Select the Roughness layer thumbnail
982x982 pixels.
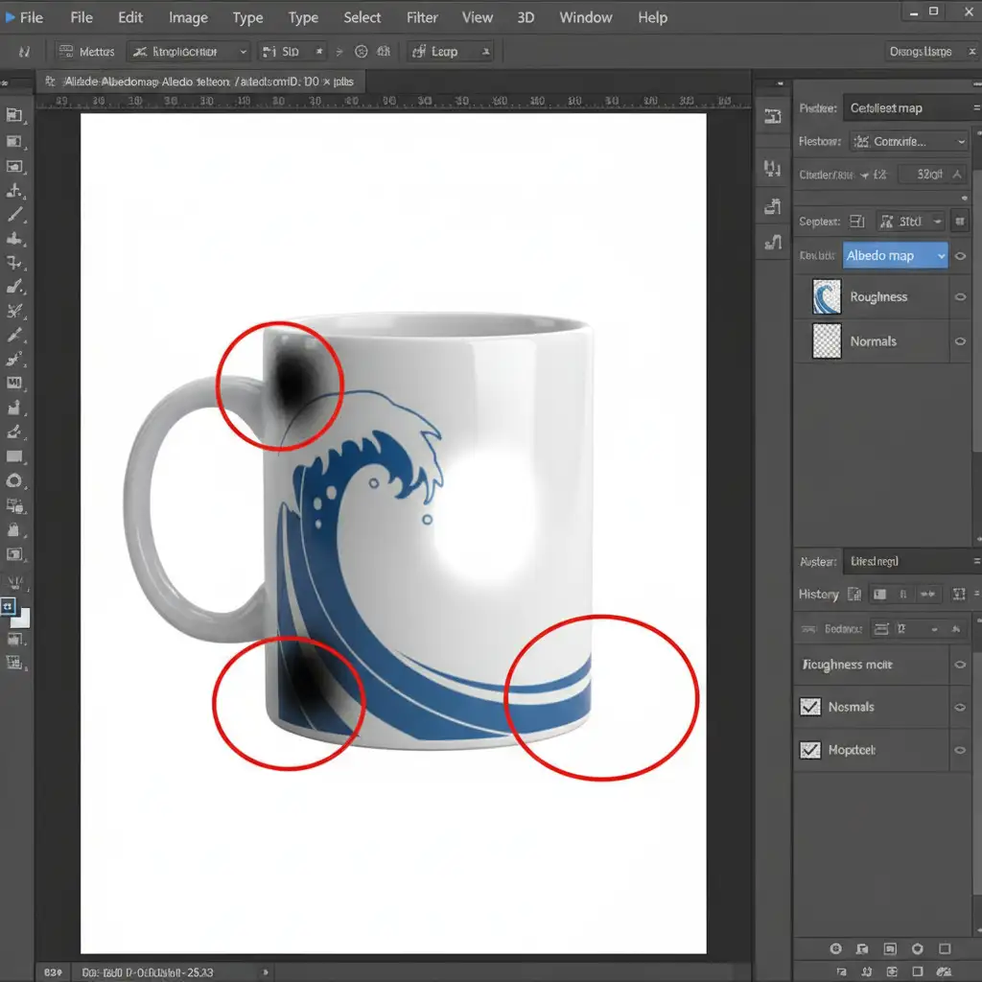click(x=827, y=297)
